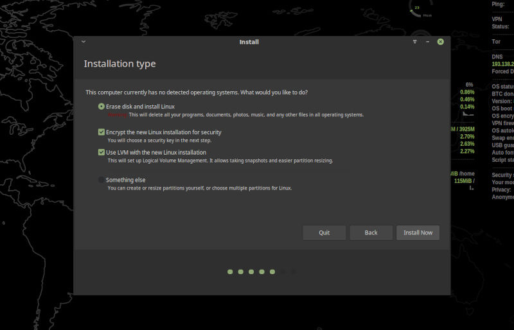Viewport: 514px width, 330px height.
Task: Click the Logical Volume Management description text
Action: pos(220,161)
